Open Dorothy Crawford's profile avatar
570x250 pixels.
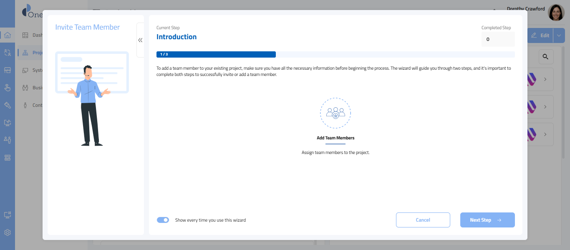(x=556, y=13)
